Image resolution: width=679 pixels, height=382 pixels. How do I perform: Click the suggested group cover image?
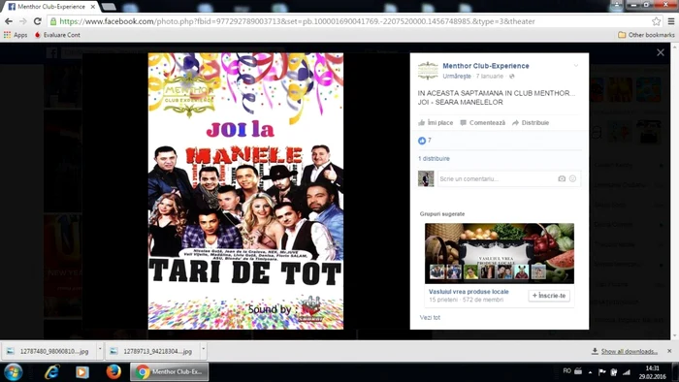[x=500, y=253]
